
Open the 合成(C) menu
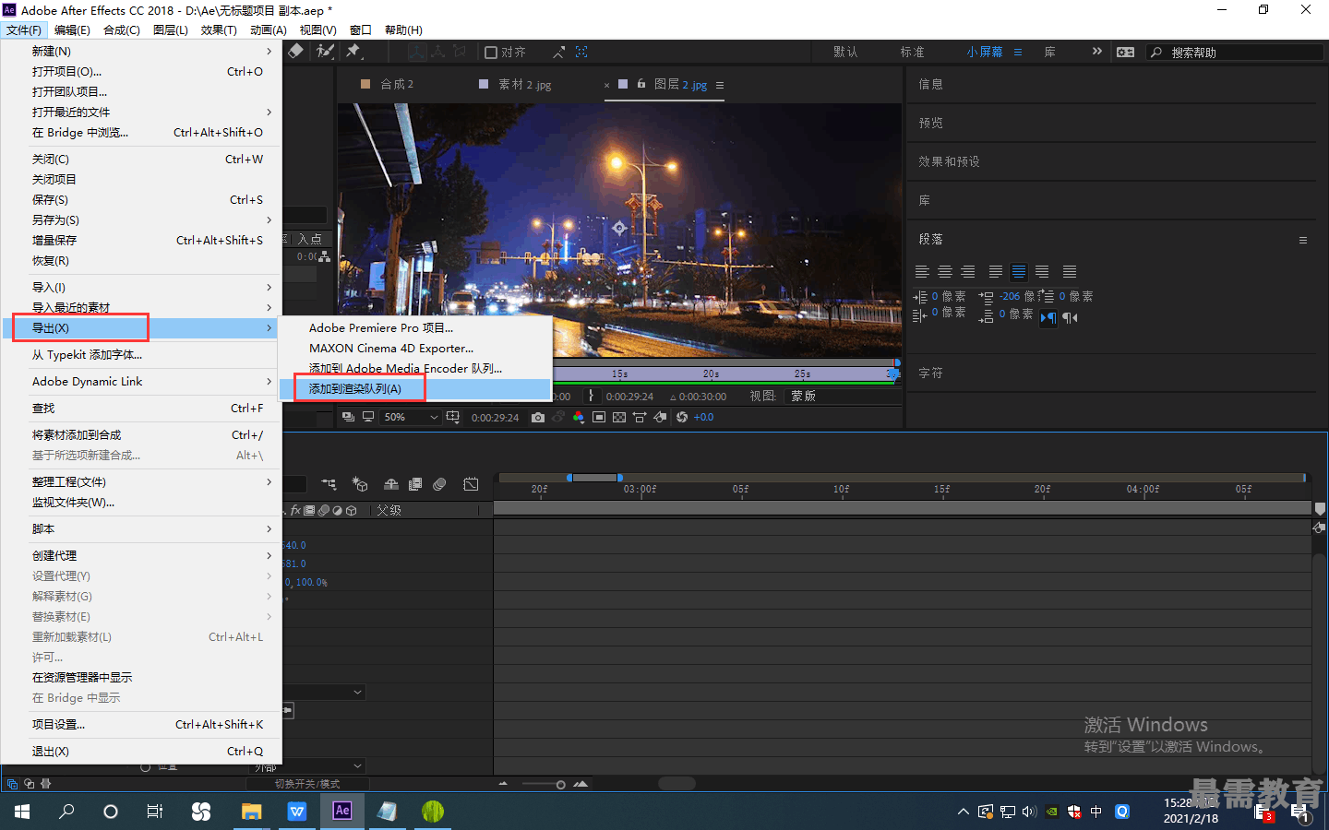click(x=122, y=30)
